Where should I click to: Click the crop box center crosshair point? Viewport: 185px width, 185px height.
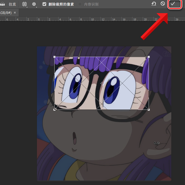(x=102, y=83)
